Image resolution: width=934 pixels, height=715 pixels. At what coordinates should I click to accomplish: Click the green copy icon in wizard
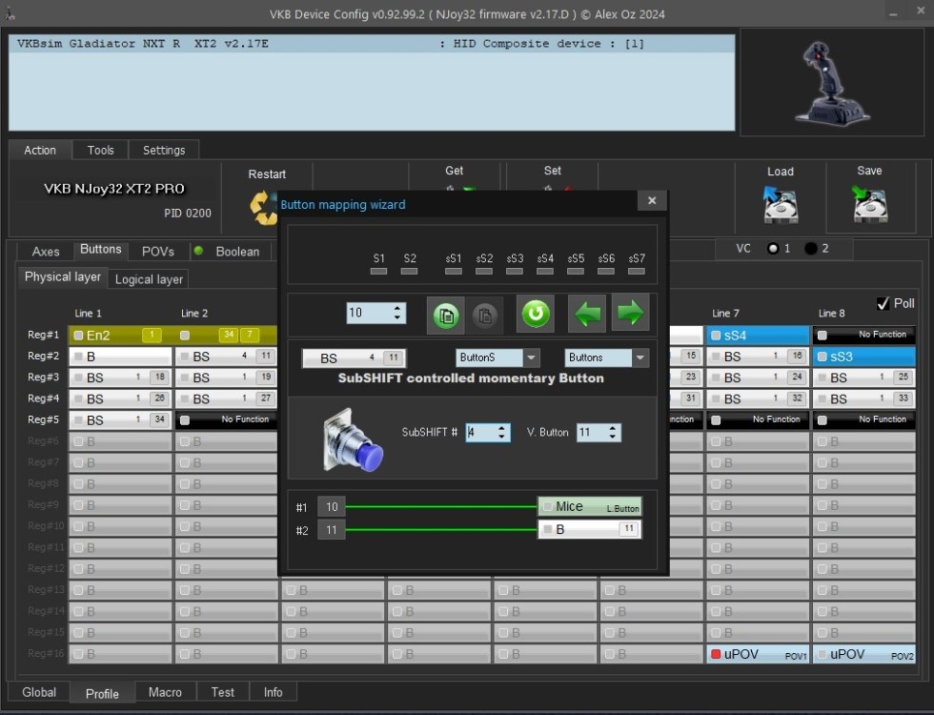[445, 315]
